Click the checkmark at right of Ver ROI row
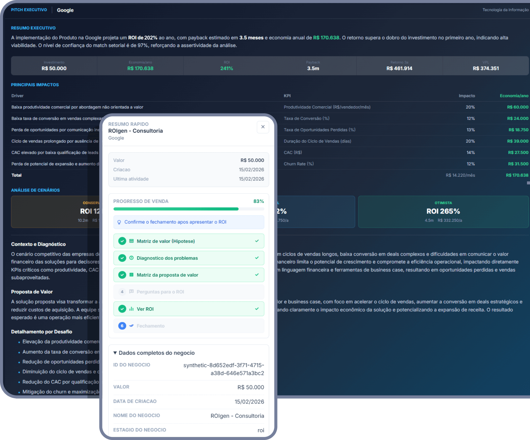The width and height of the screenshot is (530, 440). [257, 309]
